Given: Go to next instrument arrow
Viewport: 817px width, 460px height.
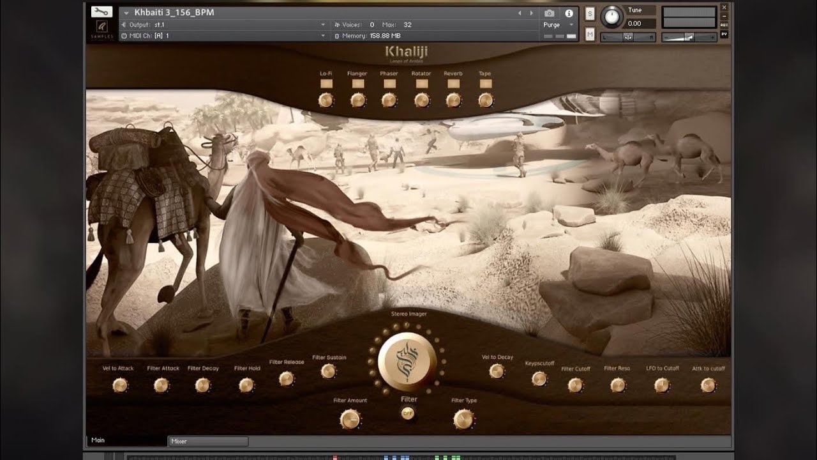Looking at the screenshot, I should coord(531,13).
